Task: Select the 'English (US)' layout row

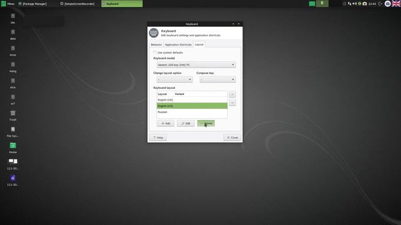Action: click(x=192, y=106)
